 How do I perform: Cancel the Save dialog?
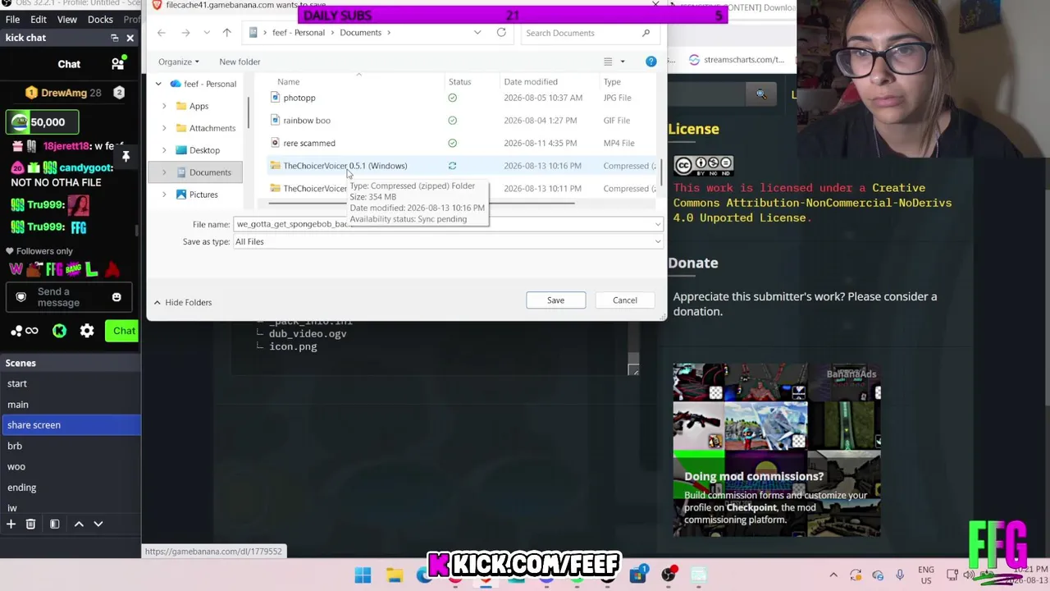coord(624,300)
